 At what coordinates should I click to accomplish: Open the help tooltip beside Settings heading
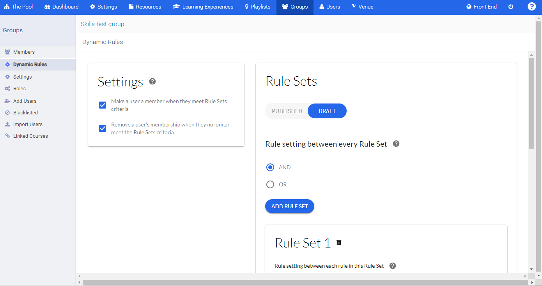click(x=152, y=82)
